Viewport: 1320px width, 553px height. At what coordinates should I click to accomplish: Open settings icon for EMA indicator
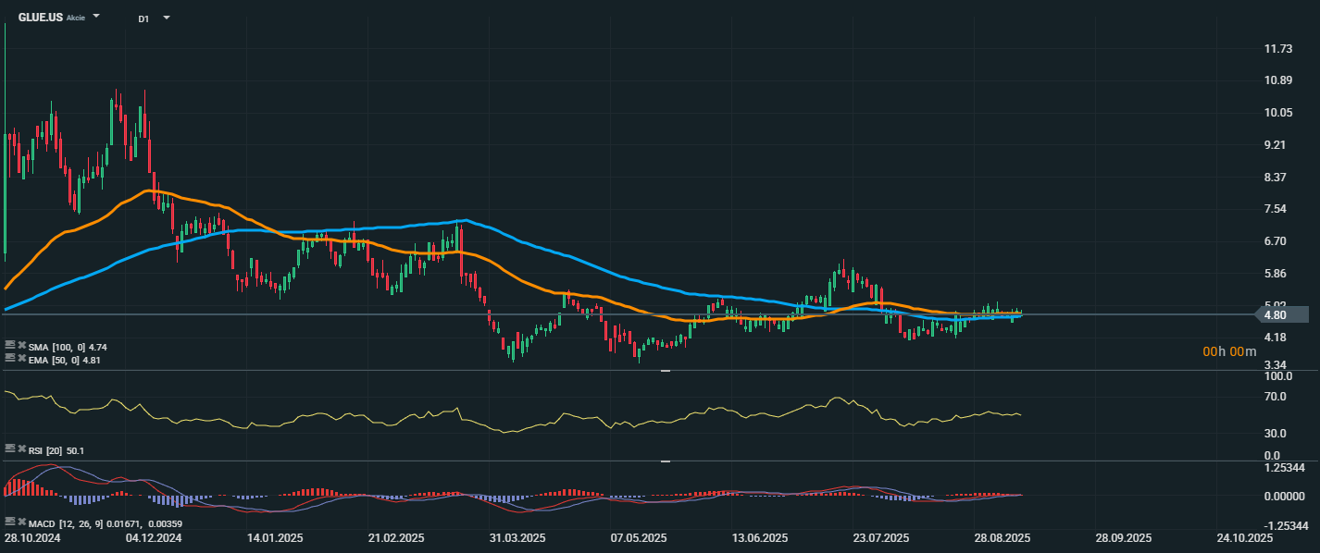tap(10, 358)
